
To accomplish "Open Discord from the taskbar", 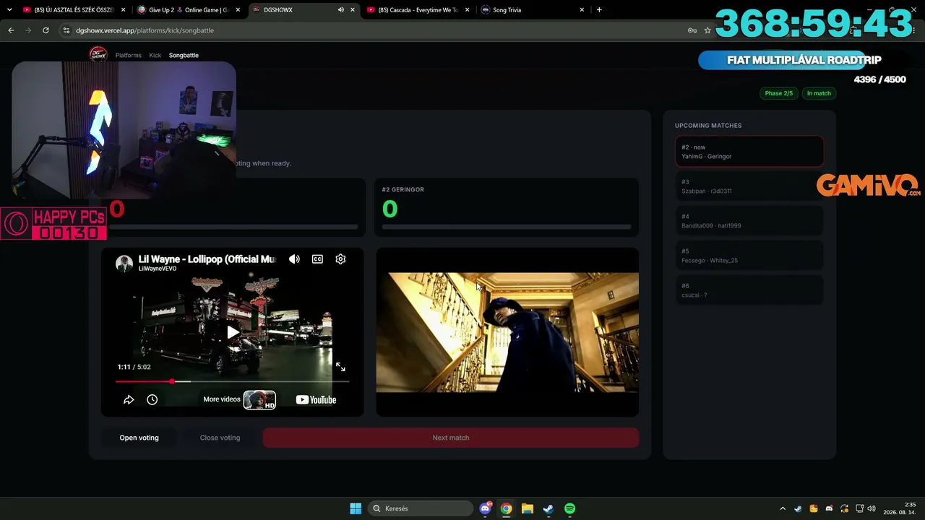I will coord(486,508).
